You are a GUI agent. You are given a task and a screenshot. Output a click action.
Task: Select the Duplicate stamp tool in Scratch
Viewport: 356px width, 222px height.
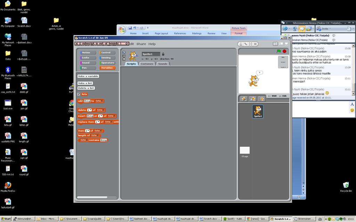point(241,44)
